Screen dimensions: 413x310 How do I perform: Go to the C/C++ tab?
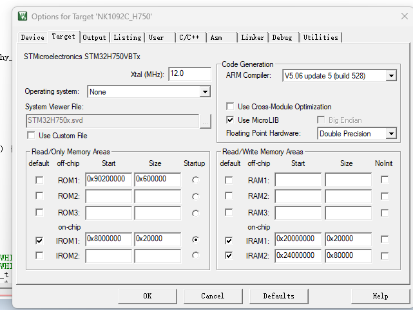pos(189,37)
